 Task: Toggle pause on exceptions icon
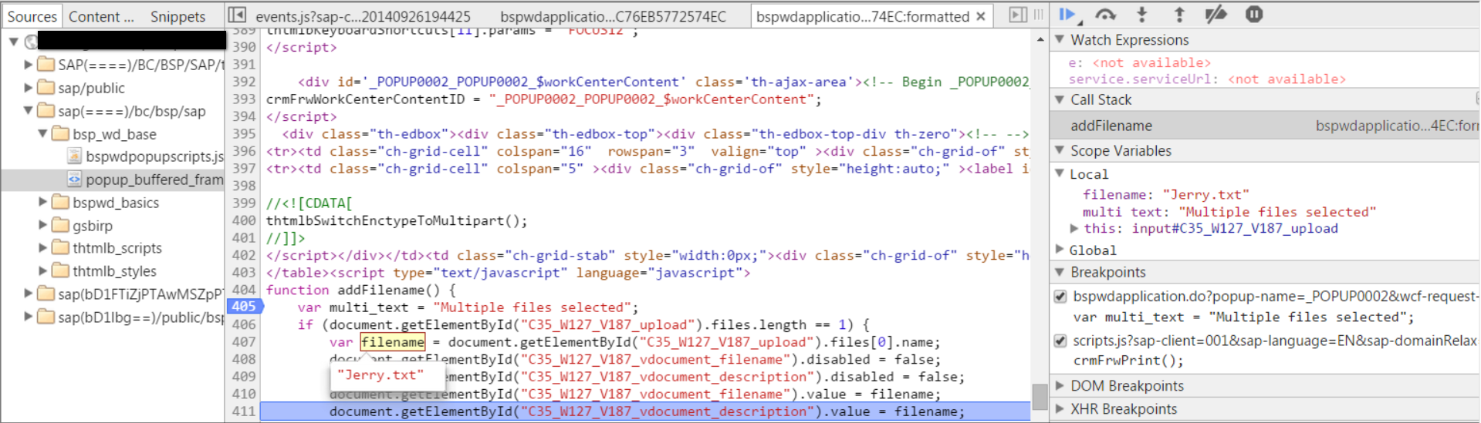click(1254, 15)
